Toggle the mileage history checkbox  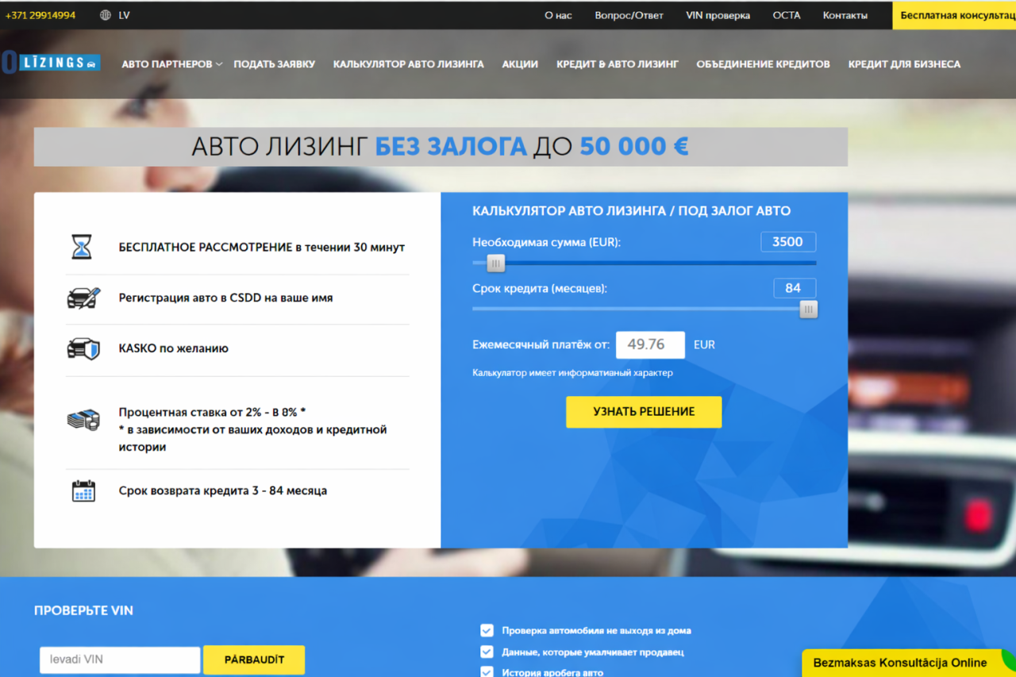point(487,671)
